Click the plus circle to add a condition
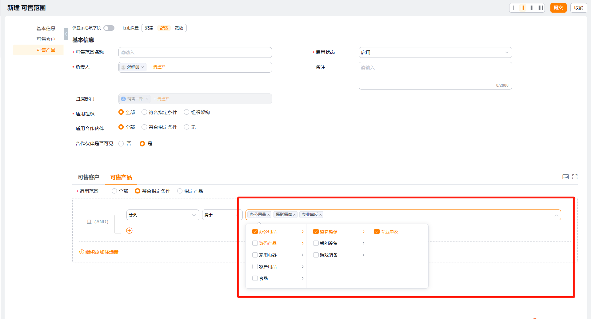591x319 pixels. click(x=129, y=231)
